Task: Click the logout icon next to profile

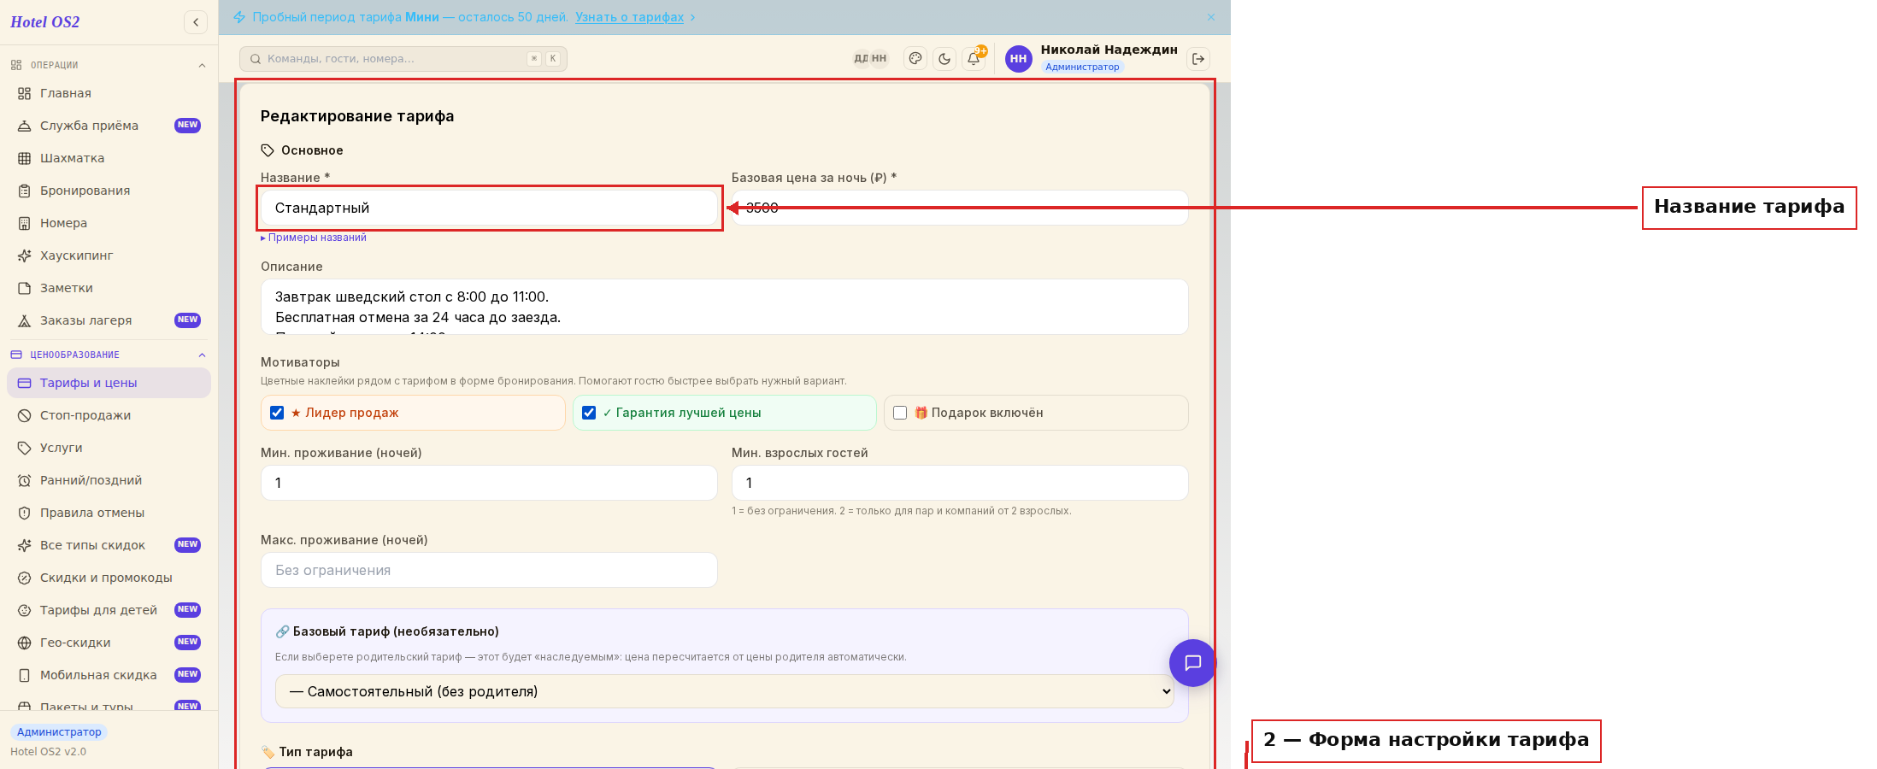Action: 1198,59
